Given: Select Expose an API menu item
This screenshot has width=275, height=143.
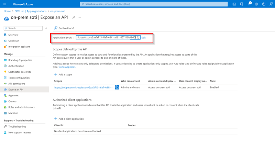Looking at the screenshot, I should click(24, 90).
